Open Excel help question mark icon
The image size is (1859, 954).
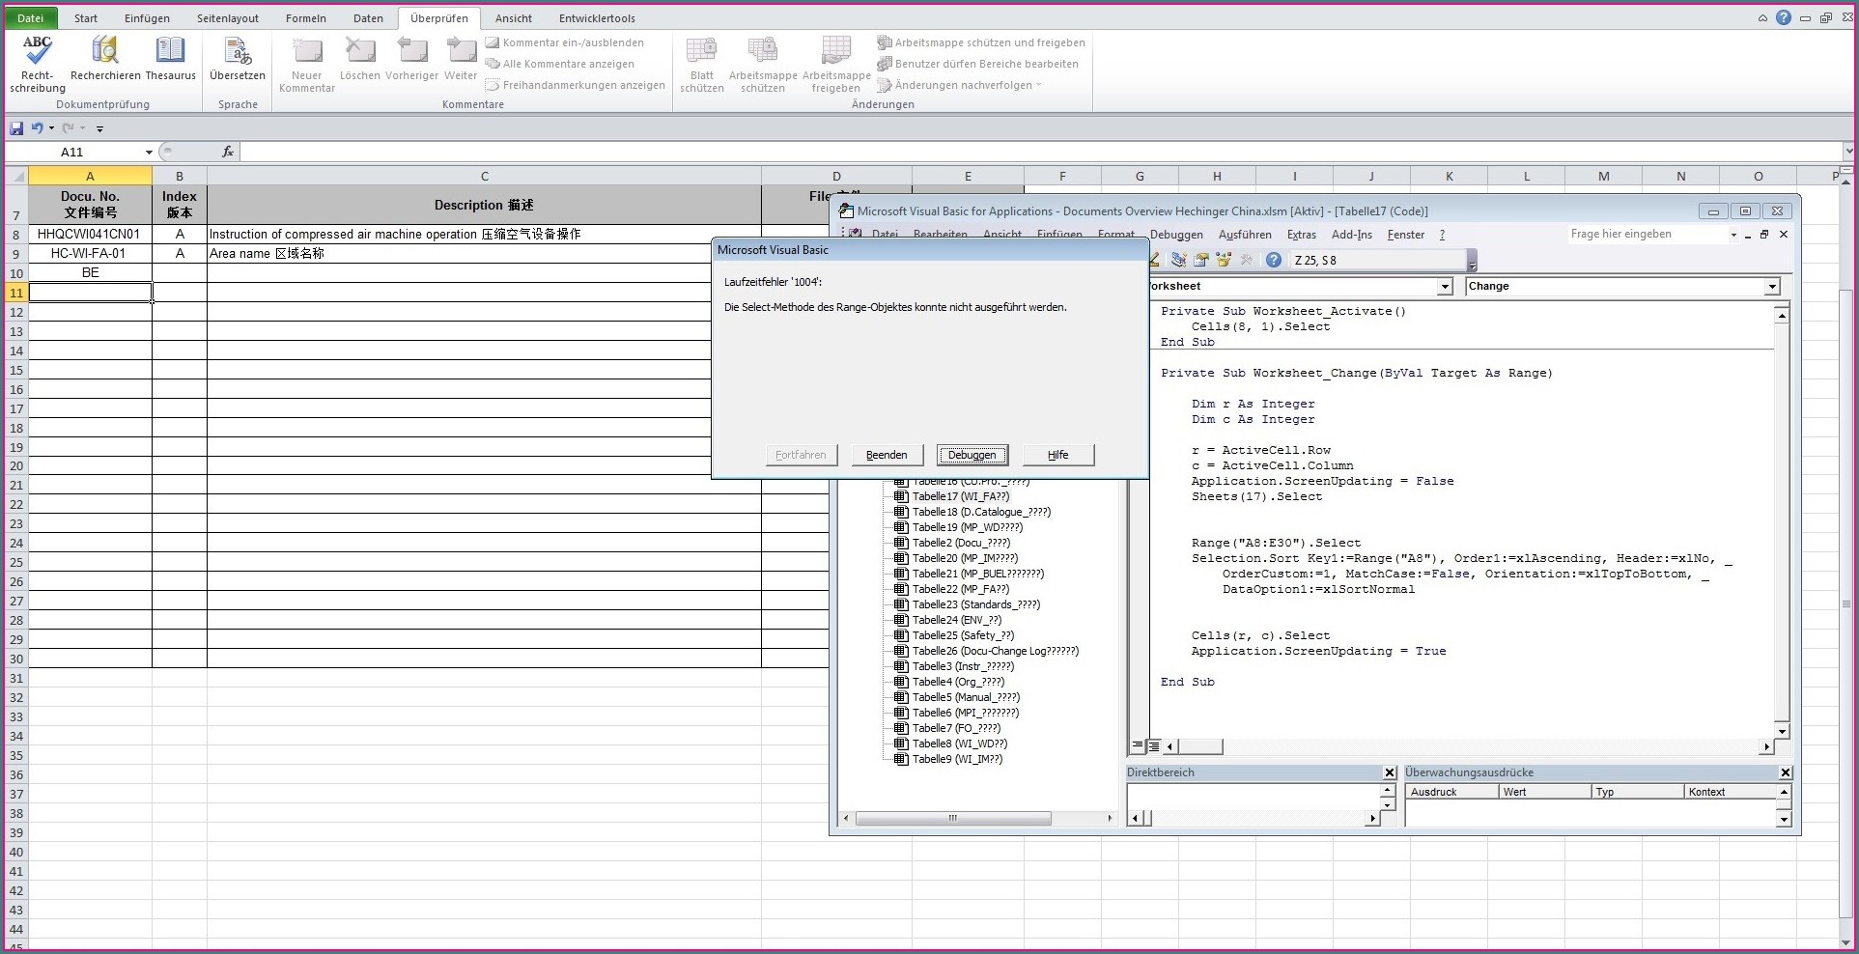tap(1783, 17)
